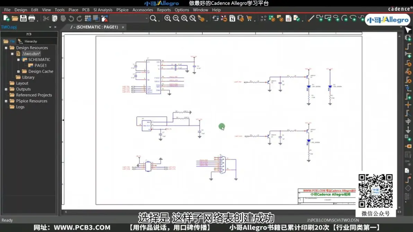Open the PSpice menu
The width and height of the screenshot is (413, 232).
click(122, 10)
